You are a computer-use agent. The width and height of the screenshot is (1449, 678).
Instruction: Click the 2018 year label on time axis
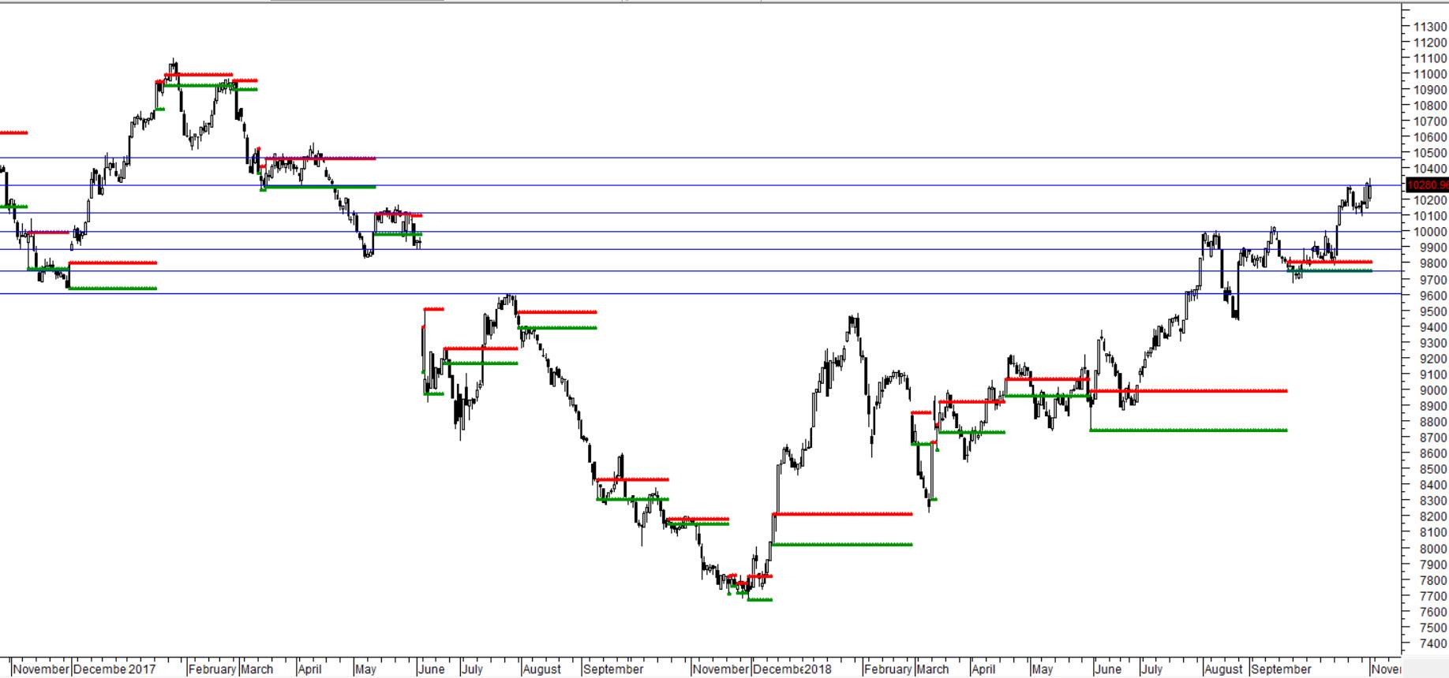click(x=818, y=669)
